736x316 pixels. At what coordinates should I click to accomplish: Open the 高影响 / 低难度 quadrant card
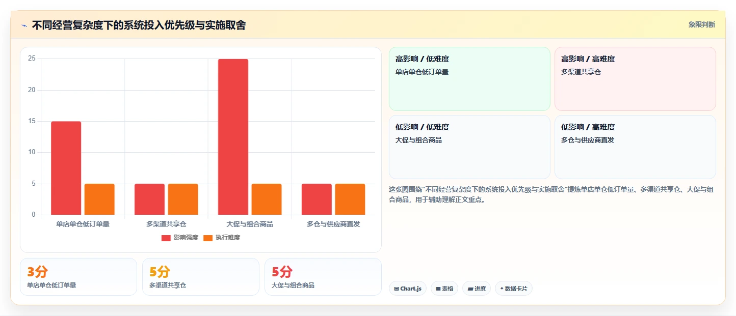(469, 79)
